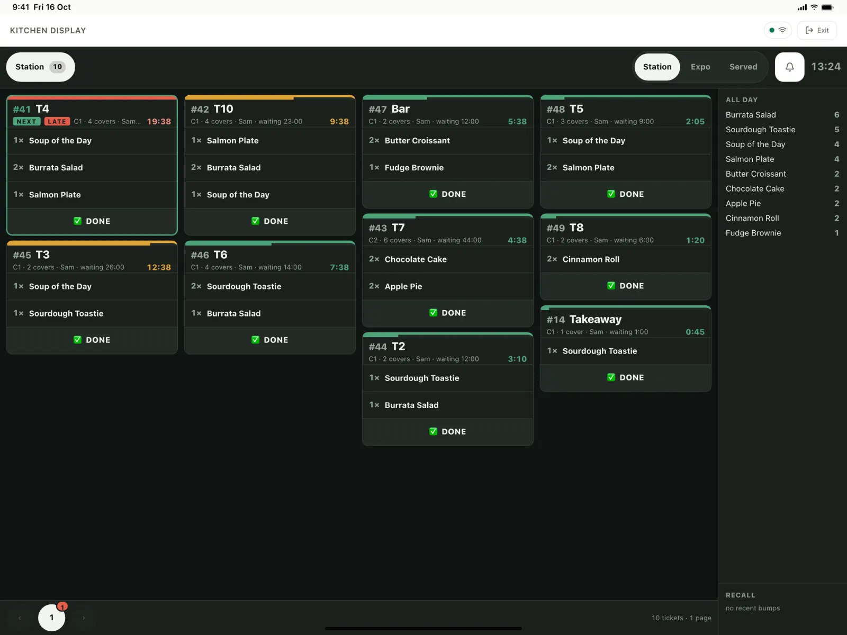Viewport: 847px width, 635px height.
Task: Mark ticket #45 T3 as done
Action: coord(92,340)
